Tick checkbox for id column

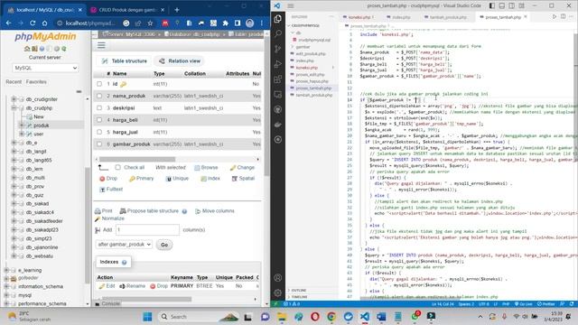(99, 84)
